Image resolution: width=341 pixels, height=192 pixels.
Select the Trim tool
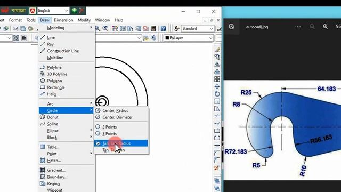coord(217,116)
